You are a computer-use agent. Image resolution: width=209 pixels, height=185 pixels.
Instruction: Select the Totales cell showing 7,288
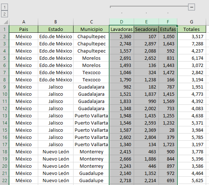click(x=191, y=44)
